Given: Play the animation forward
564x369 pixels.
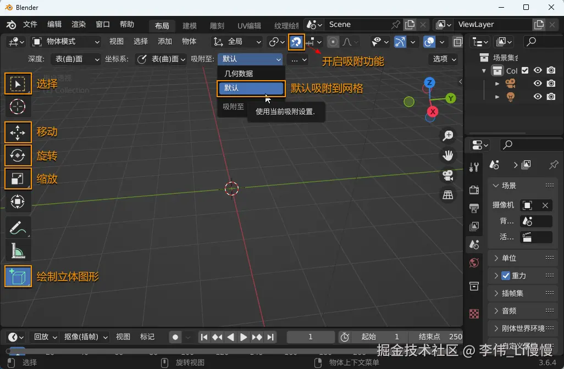Looking at the screenshot, I should [x=244, y=337].
